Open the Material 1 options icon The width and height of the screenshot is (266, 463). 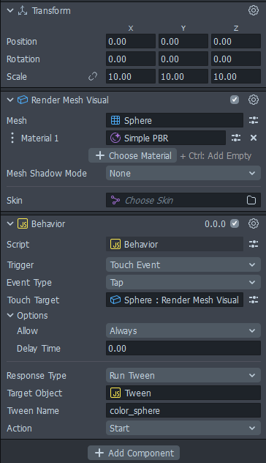point(235,138)
